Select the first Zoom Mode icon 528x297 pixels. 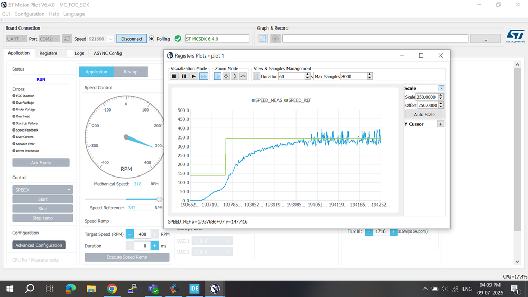(218, 77)
